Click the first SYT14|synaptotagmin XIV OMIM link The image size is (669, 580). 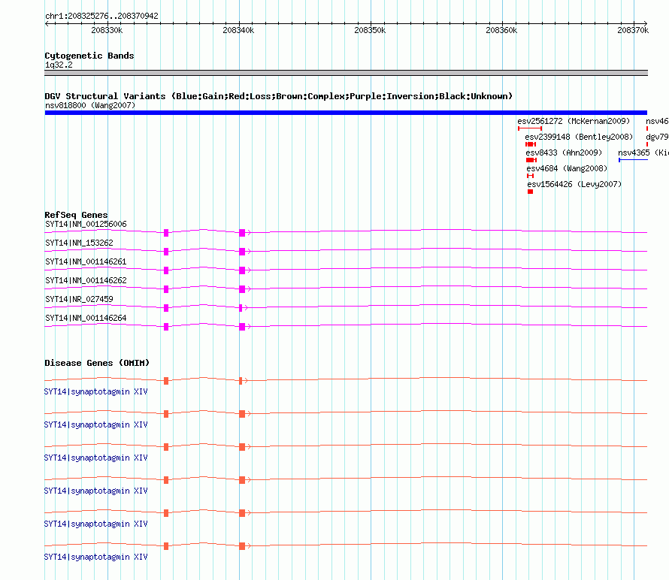(95, 391)
